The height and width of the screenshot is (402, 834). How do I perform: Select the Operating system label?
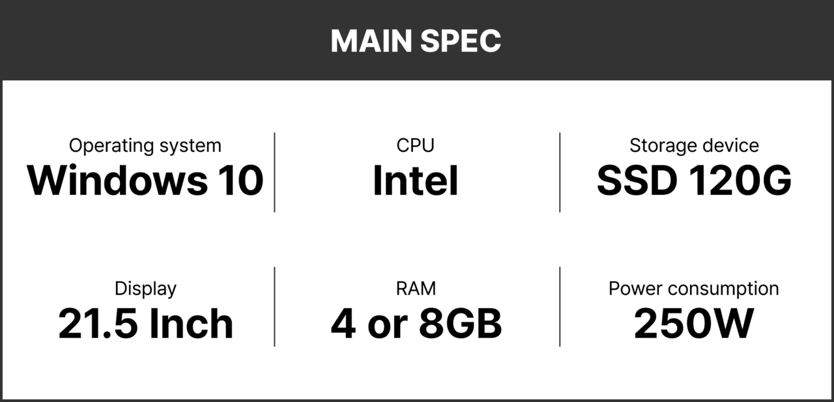click(145, 145)
